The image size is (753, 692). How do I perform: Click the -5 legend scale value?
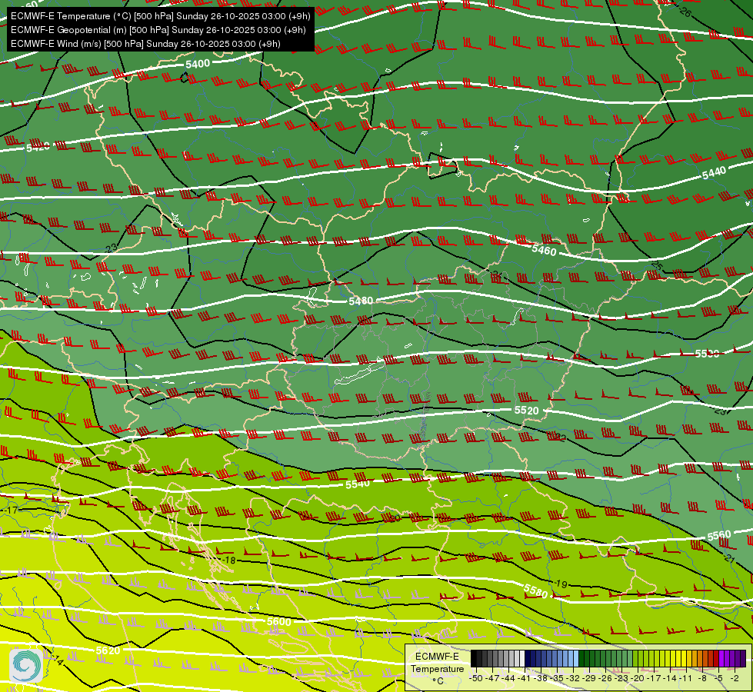point(718,678)
